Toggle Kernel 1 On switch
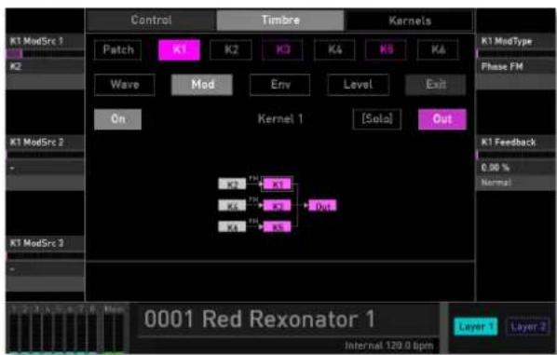 tap(117, 119)
